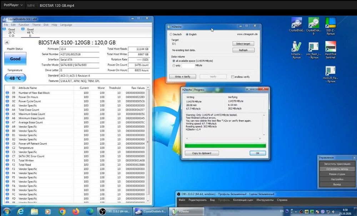Click the Serial Number field H27191J002518
This screenshot has height=216, width=357.
click(79, 54)
